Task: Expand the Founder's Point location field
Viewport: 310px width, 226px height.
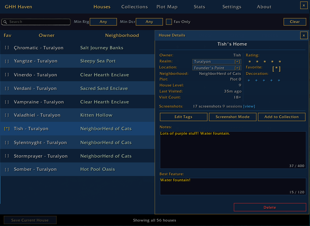Action: 237,68
